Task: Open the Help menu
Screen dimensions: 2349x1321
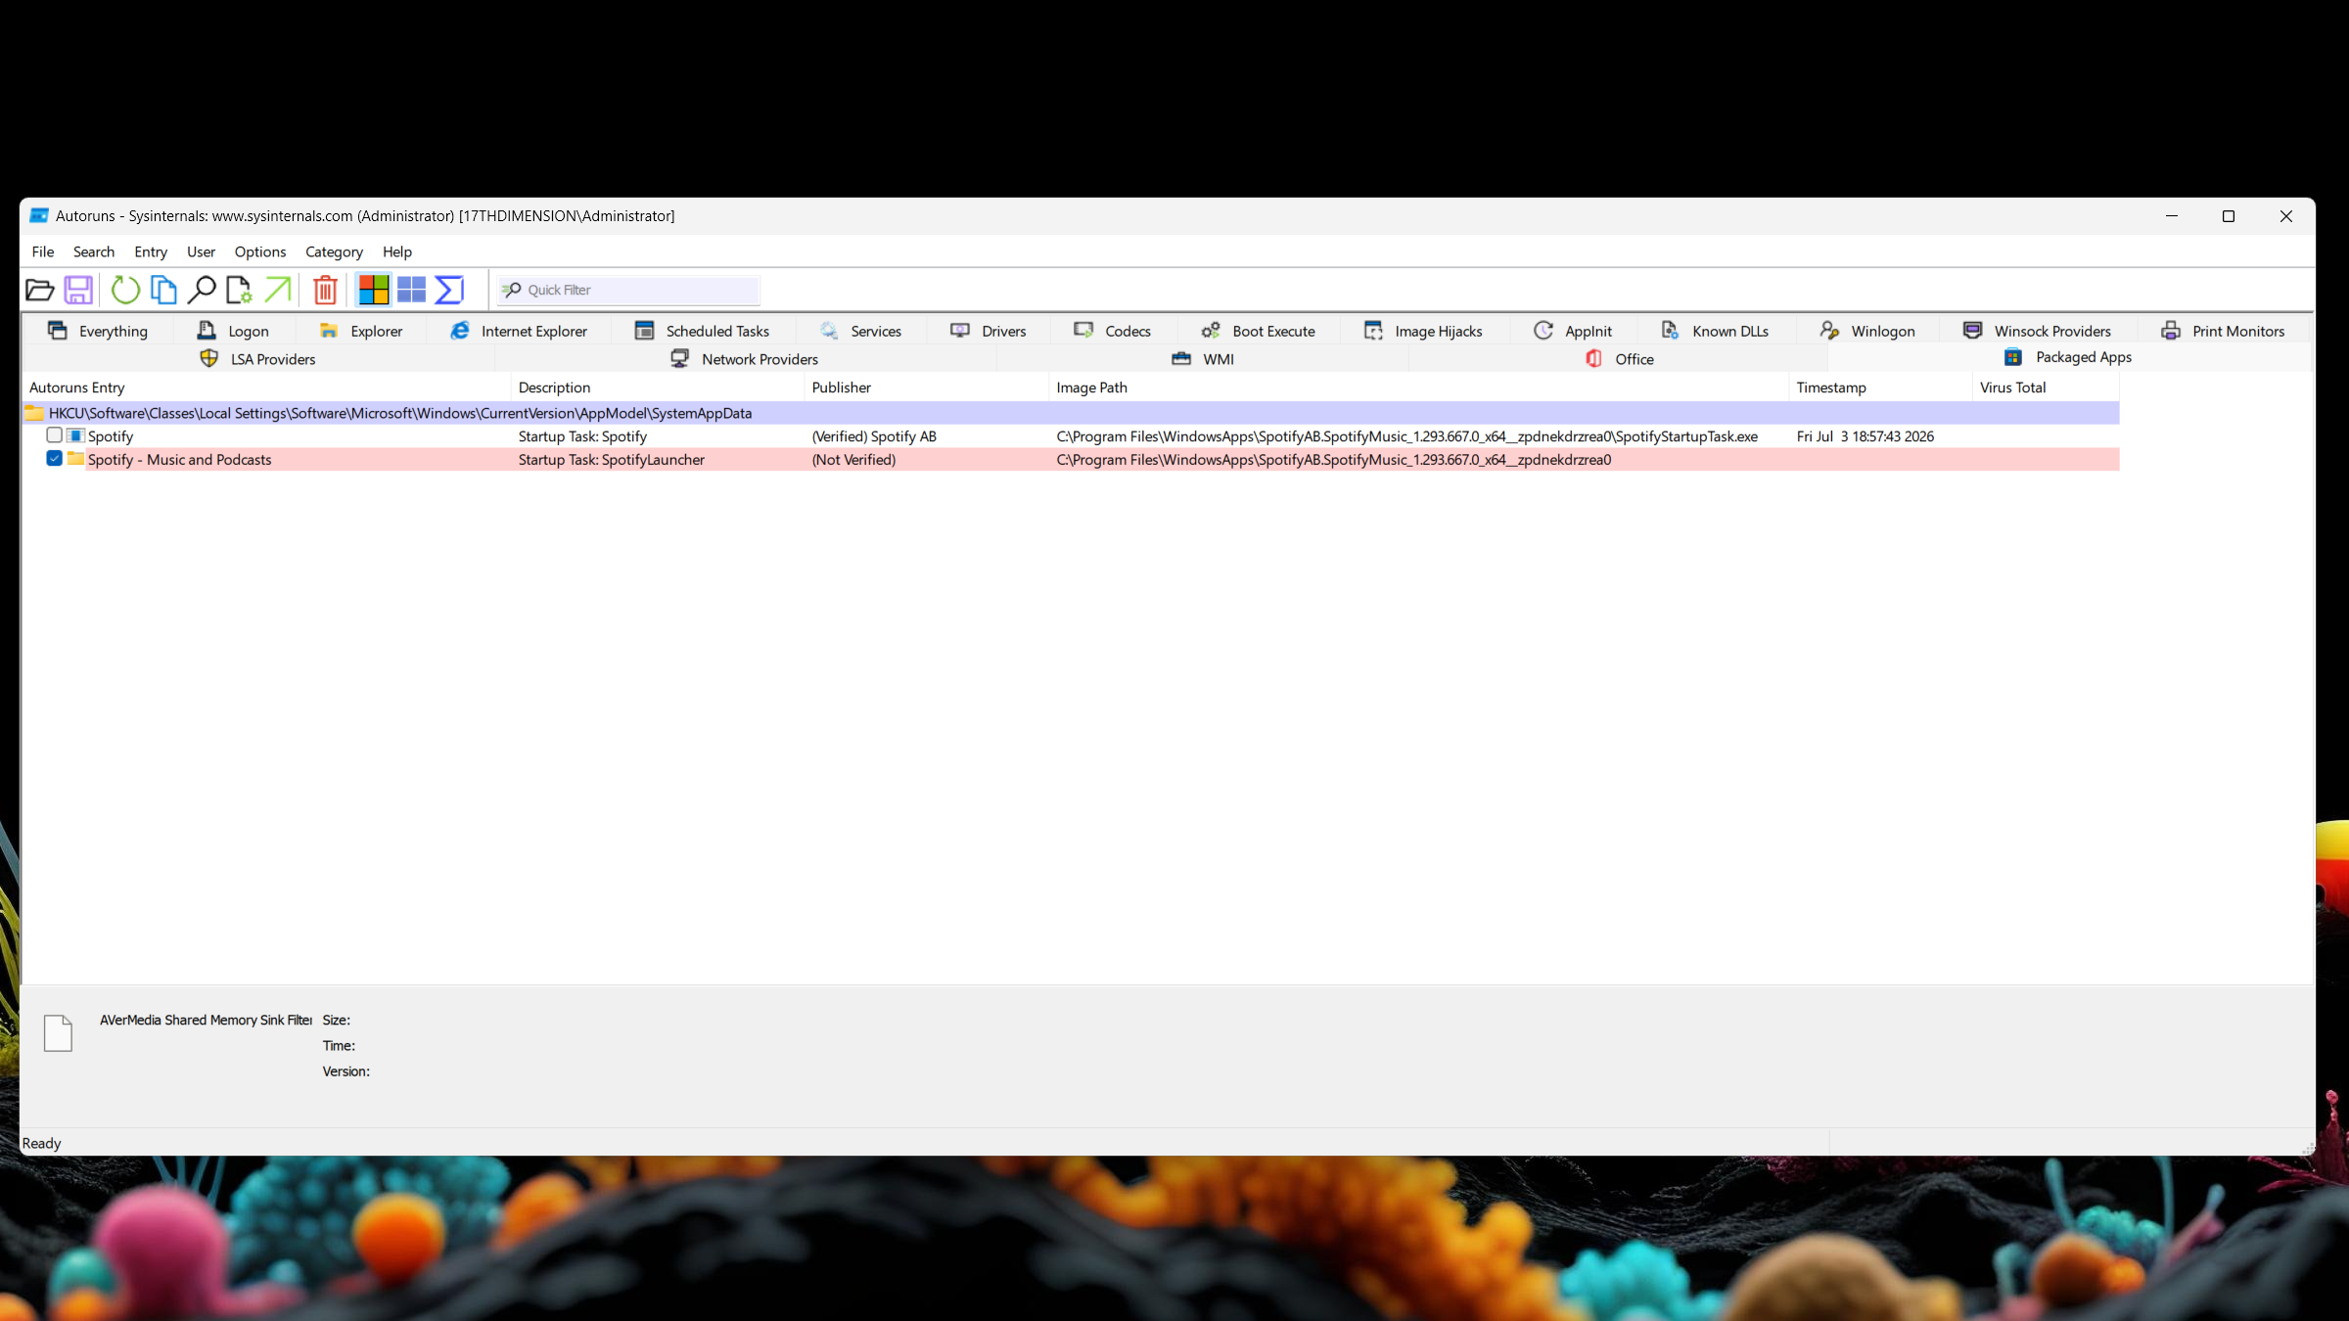Action: [x=397, y=251]
